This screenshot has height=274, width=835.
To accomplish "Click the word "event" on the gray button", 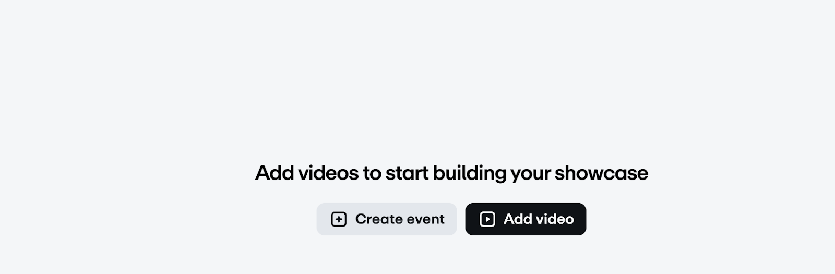I will click(x=425, y=219).
